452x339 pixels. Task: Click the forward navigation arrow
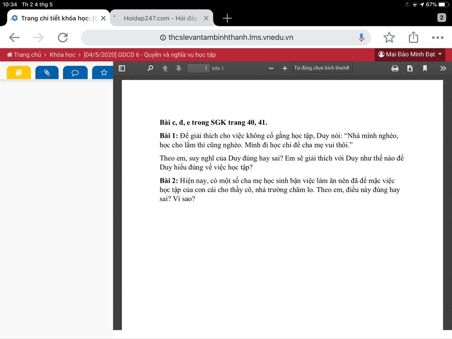coord(38,38)
